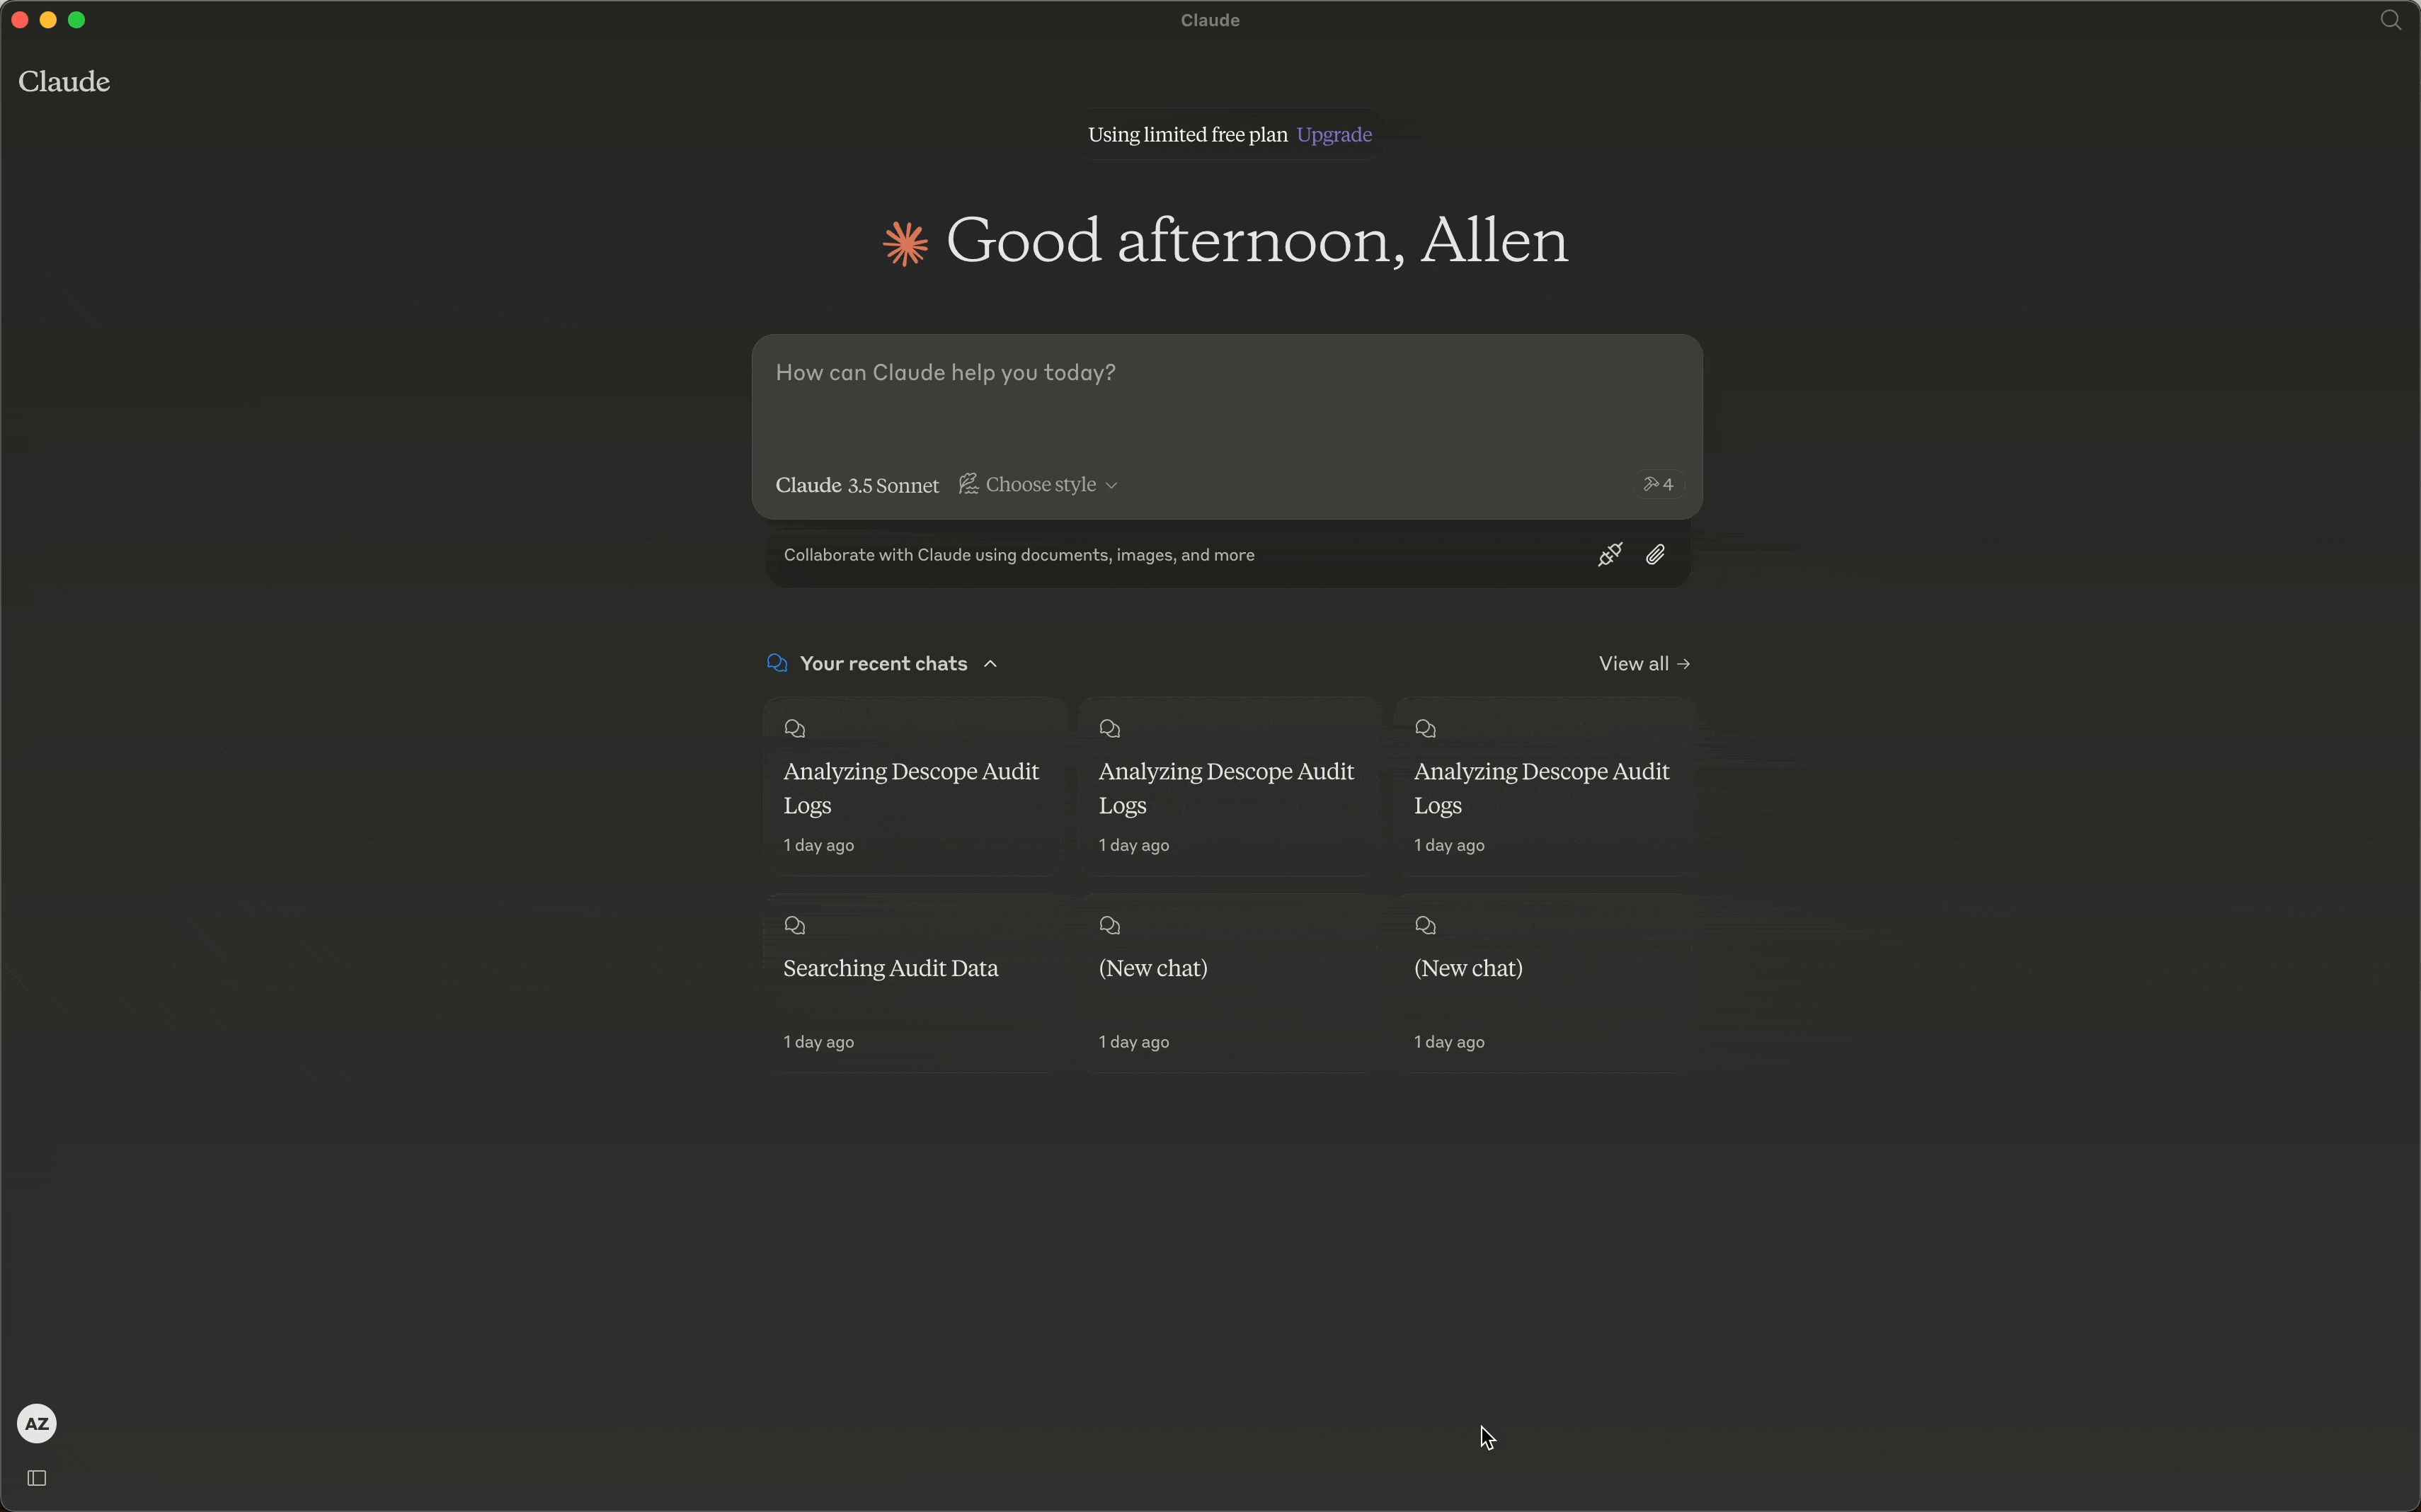Click the style pen icon next to Choose style

click(x=968, y=485)
